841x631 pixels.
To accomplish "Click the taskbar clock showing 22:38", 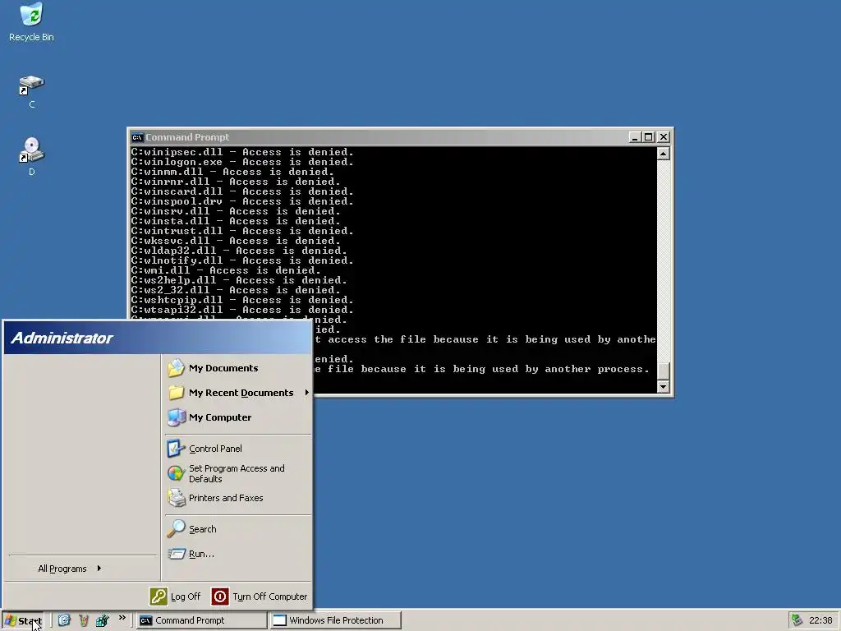I will coord(820,620).
